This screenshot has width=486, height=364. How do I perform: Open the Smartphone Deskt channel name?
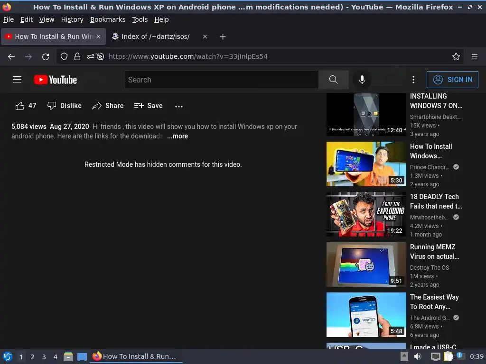click(x=435, y=117)
